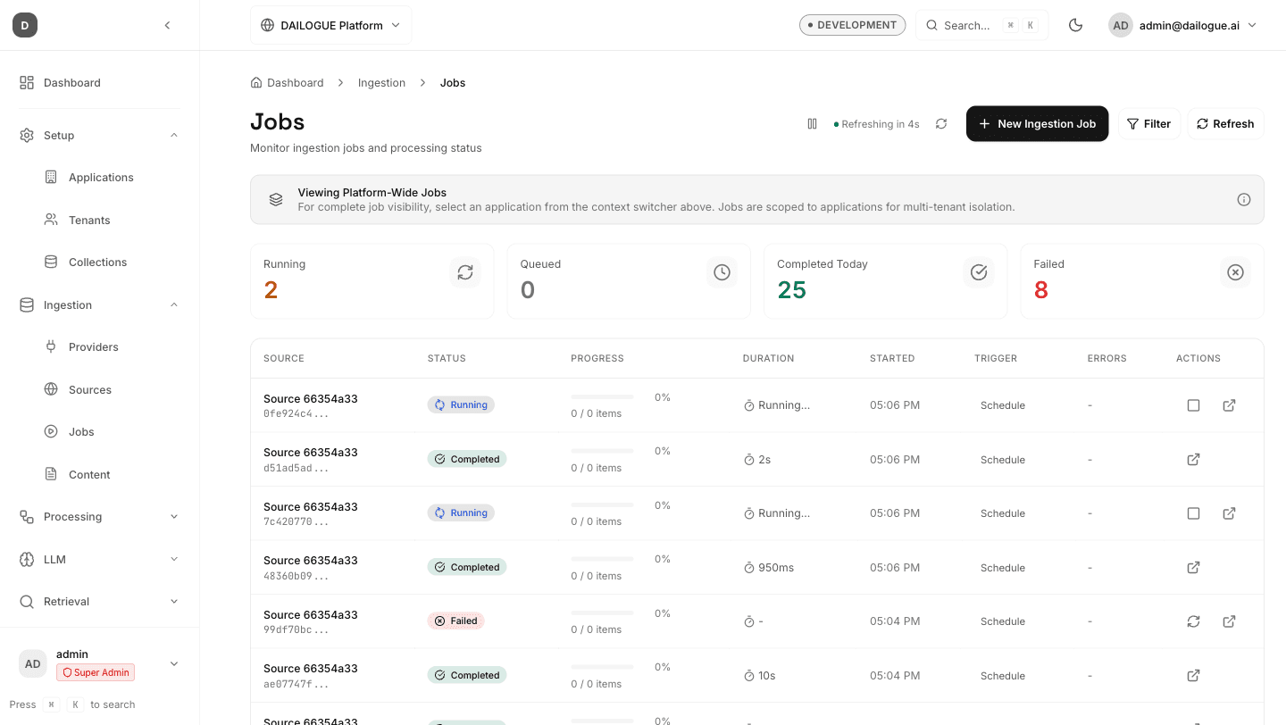Click inside the Search field

click(969, 25)
